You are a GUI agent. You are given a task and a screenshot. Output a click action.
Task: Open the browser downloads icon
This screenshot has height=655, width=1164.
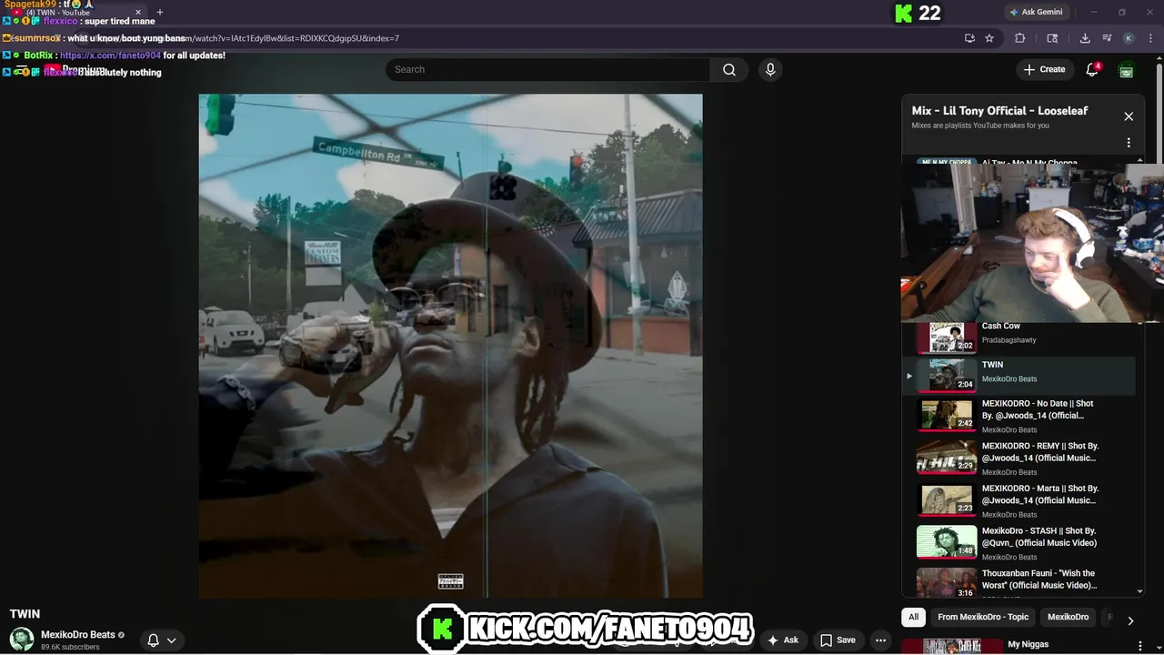1085,38
